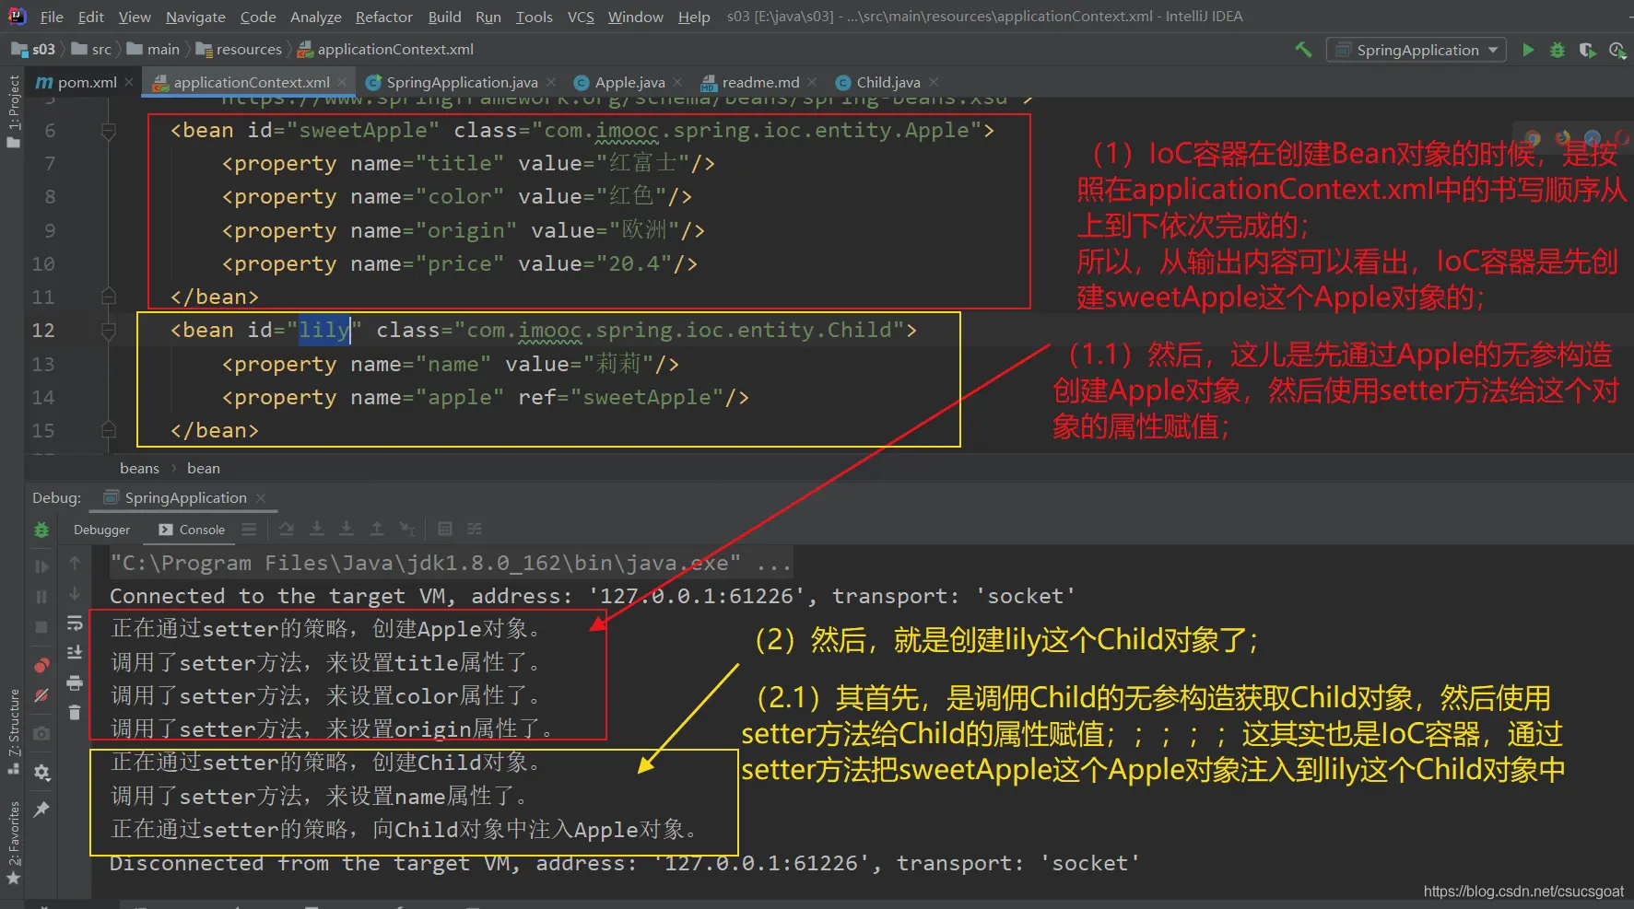Switch to the Apple.java editor tab
Image resolution: width=1634 pixels, height=909 pixels.
click(x=629, y=82)
